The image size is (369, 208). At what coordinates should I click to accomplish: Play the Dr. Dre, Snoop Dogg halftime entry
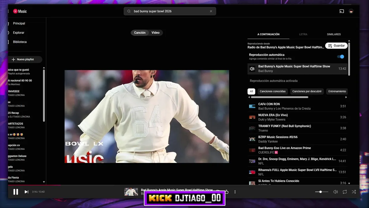pyautogui.click(x=298, y=161)
